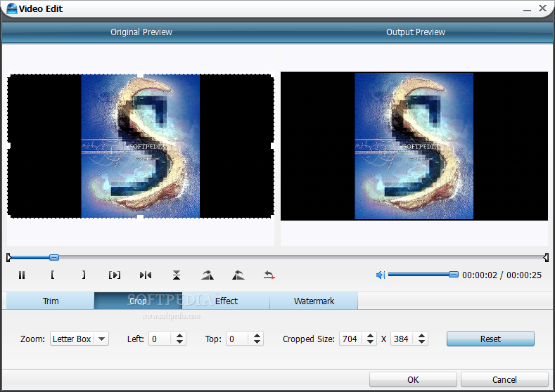Pause the video playback
The height and width of the screenshot is (392, 555).
pos(22,275)
